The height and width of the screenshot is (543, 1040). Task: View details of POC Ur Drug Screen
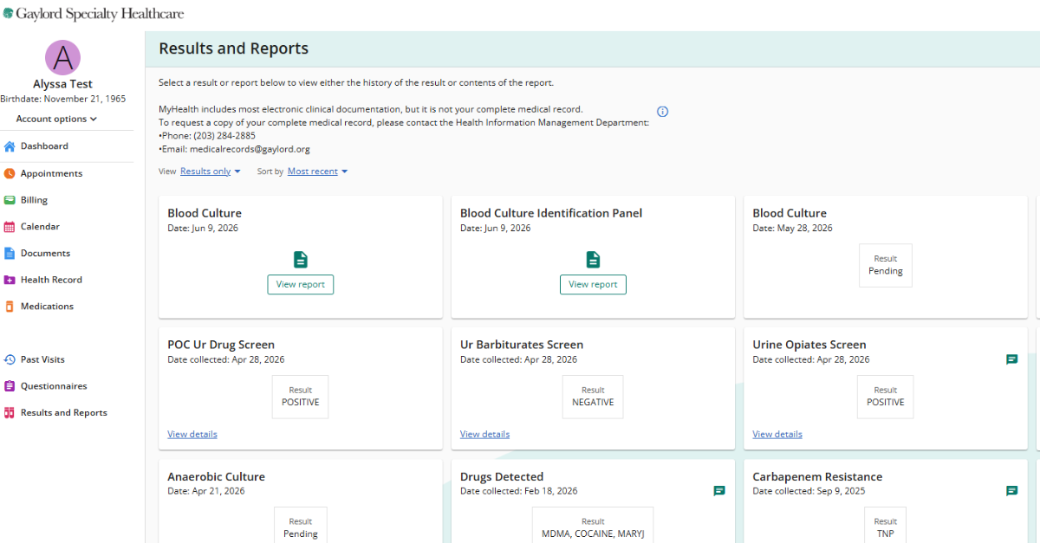[x=192, y=434]
